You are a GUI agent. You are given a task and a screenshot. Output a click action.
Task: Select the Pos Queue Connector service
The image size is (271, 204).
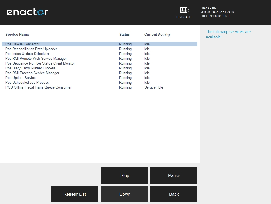click(x=22, y=44)
